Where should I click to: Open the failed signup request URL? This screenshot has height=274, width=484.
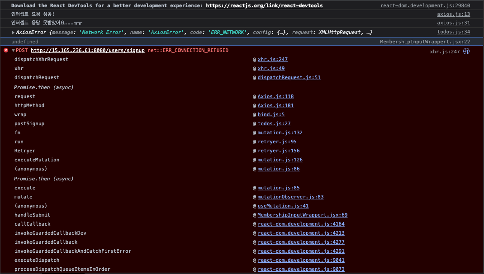coord(88,50)
